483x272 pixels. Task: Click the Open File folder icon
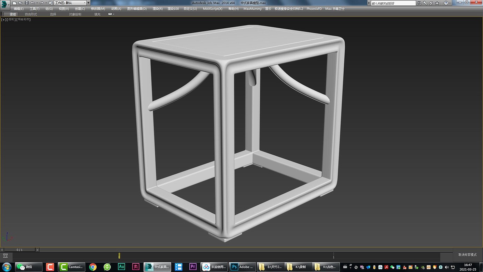point(20,3)
